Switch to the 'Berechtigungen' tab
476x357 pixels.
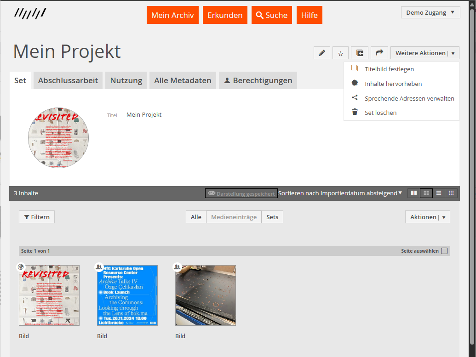click(258, 80)
